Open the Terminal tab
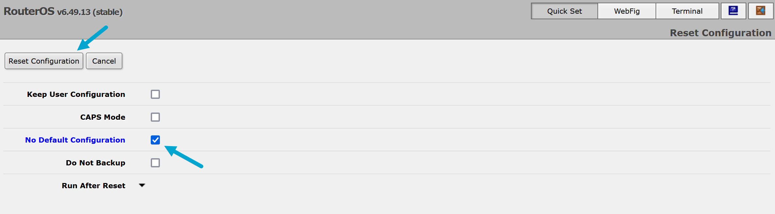This screenshot has height=214, width=775. 687,11
